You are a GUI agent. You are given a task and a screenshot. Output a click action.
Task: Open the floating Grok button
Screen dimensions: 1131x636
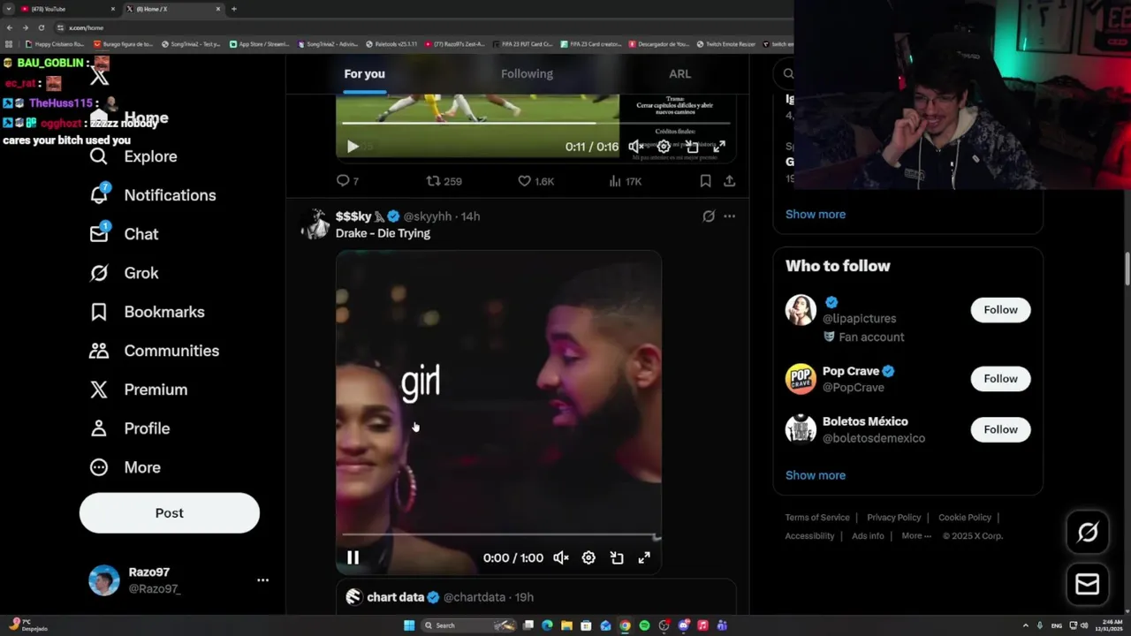tap(1088, 532)
